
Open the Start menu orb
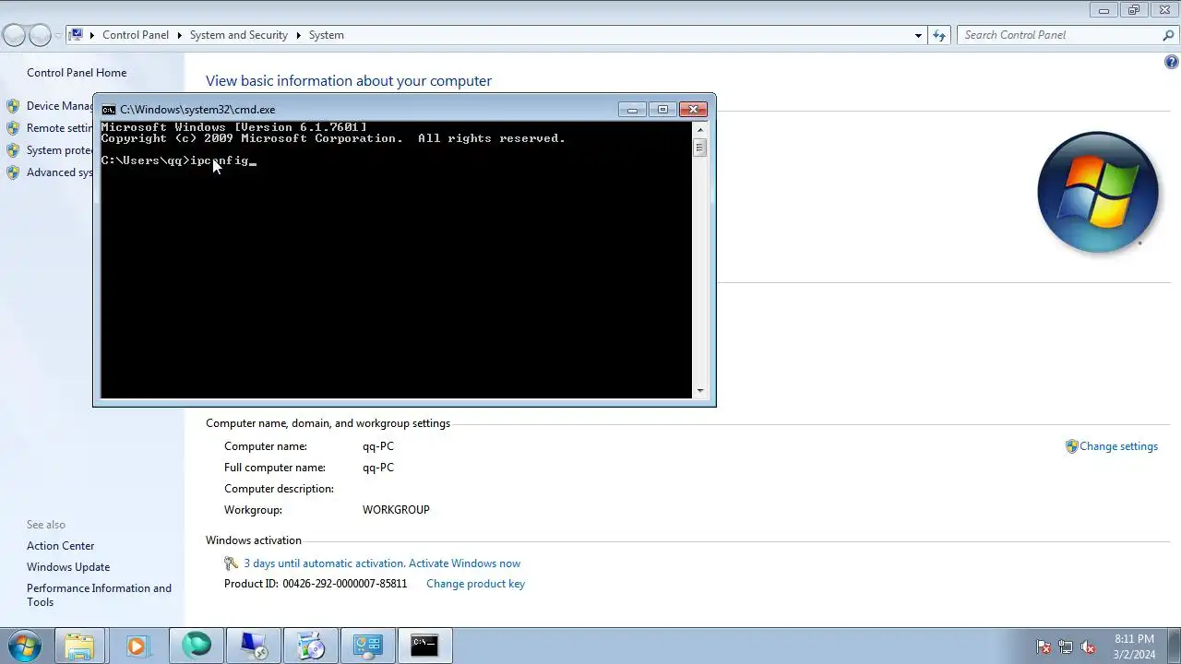click(24, 646)
